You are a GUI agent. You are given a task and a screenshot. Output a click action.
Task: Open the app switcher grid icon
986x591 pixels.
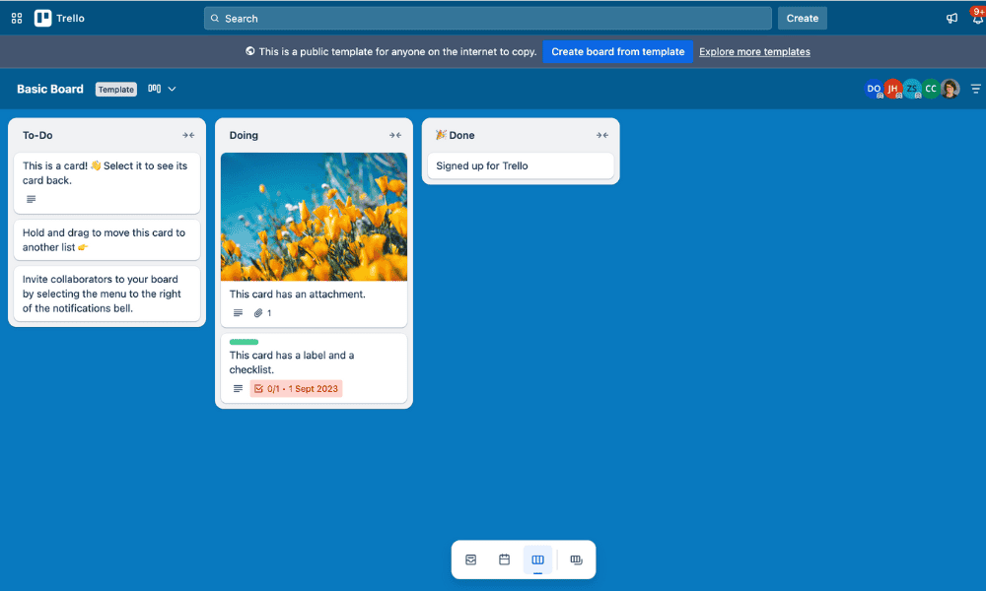tap(17, 18)
